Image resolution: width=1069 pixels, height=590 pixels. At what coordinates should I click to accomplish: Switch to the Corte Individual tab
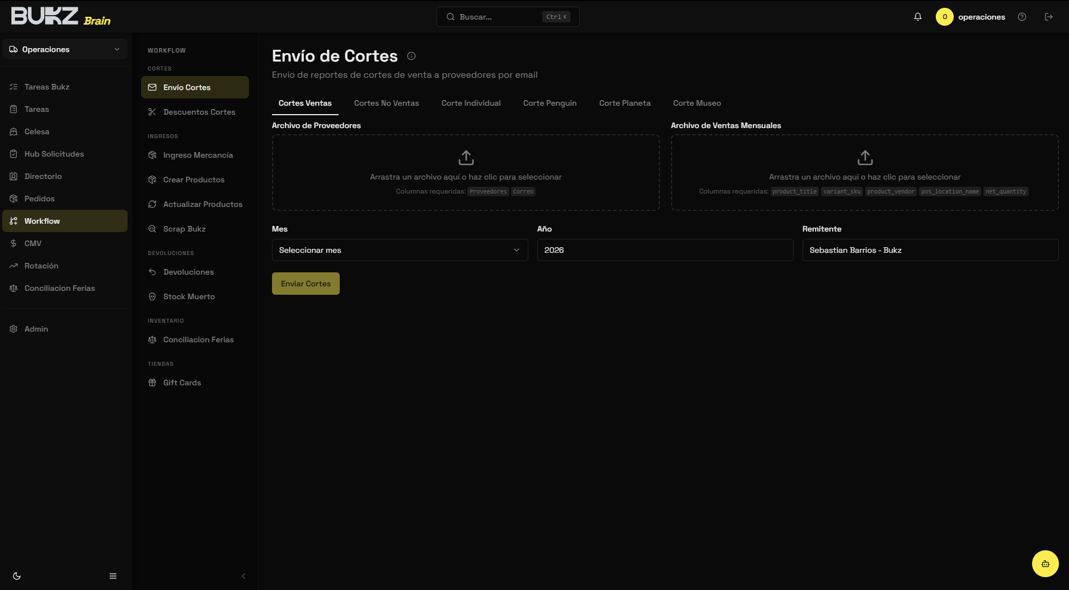pyautogui.click(x=471, y=103)
